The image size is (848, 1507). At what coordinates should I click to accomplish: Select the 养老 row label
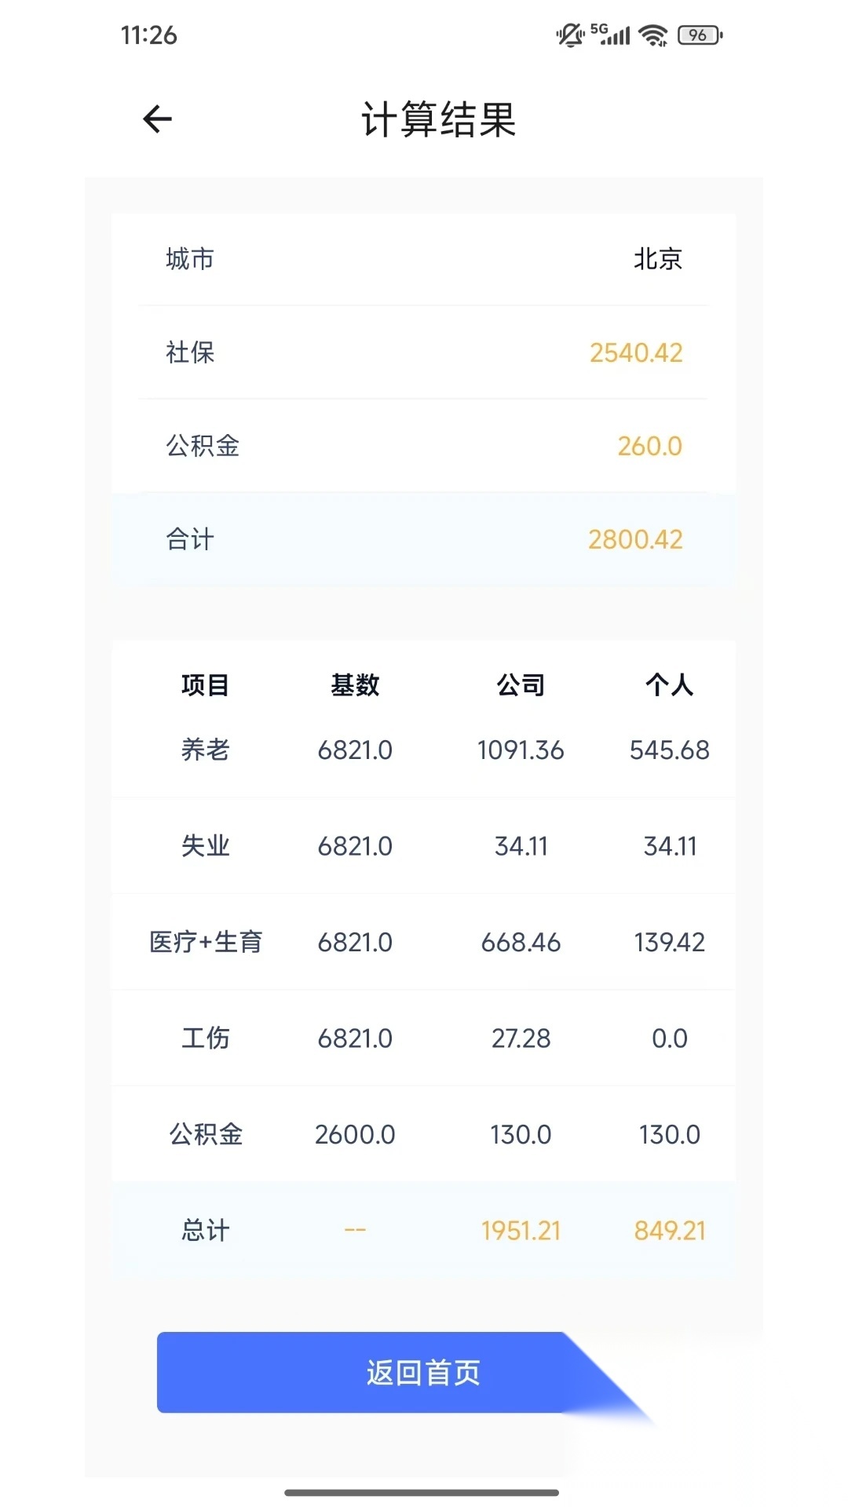(205, 750)
